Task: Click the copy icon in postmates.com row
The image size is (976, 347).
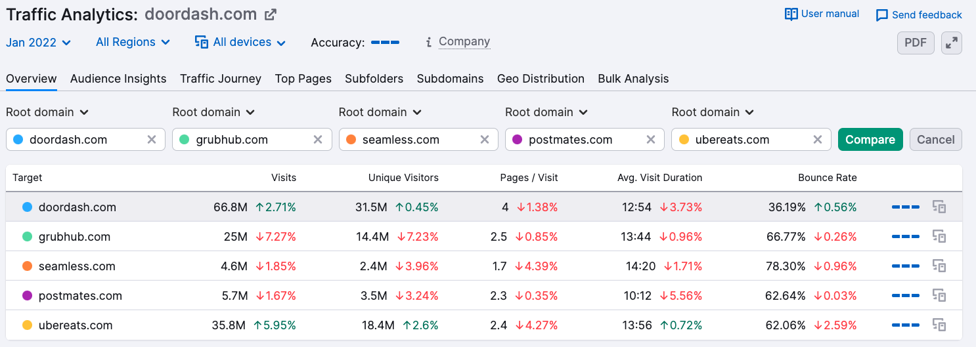Action: coord(940,296)
